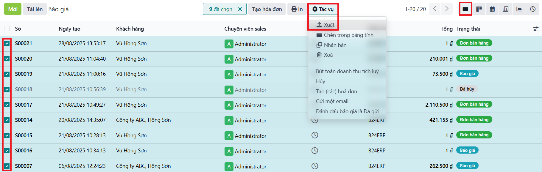The height and width of the screenshot is (172, 542).
Task: Uncheck the S00018 row checkbox
Action: pyautogui.click(x=7, y=89)
